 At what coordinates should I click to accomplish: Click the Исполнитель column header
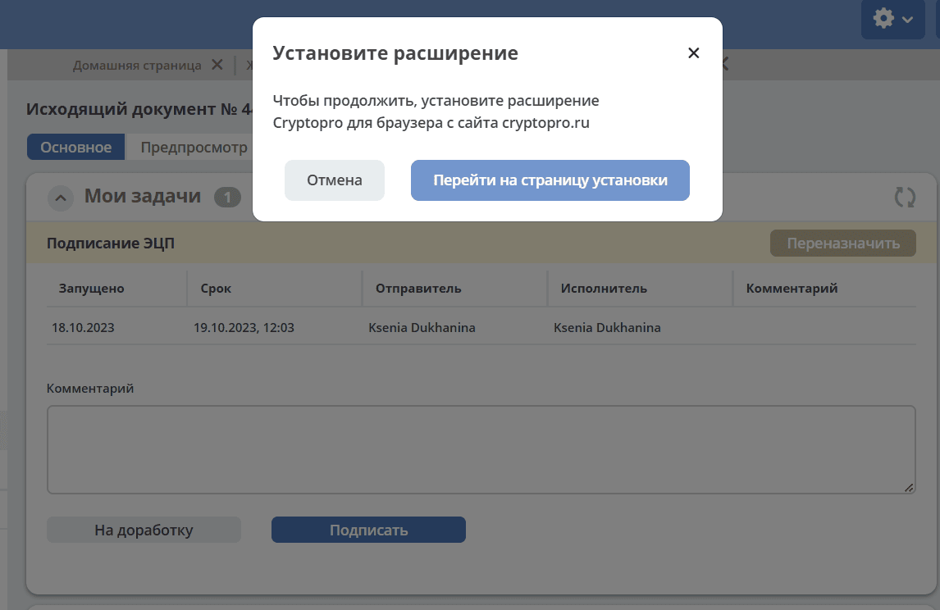(x=604, y=289)
